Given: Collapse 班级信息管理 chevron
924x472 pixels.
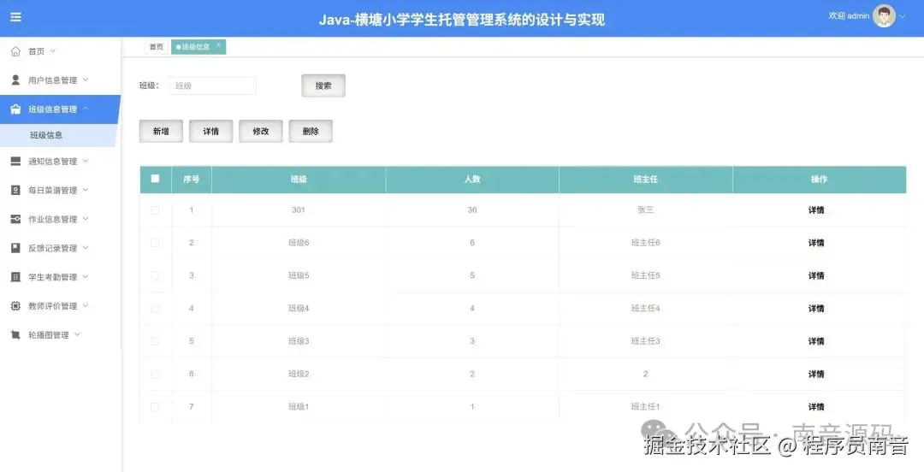Looking at the screenshot, I should tap(86, 109).
